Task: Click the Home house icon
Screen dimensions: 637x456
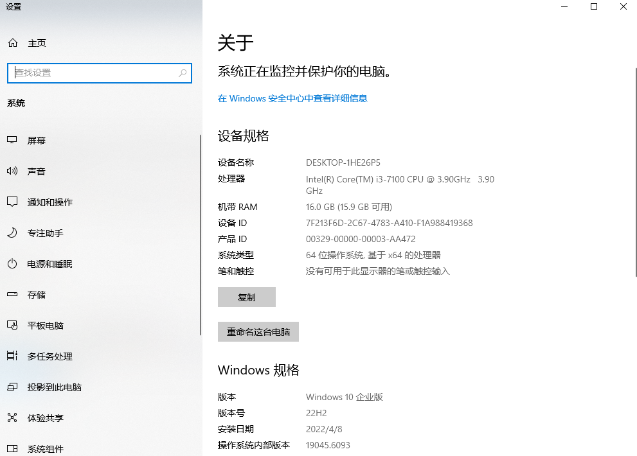Action: coord(13,42)
